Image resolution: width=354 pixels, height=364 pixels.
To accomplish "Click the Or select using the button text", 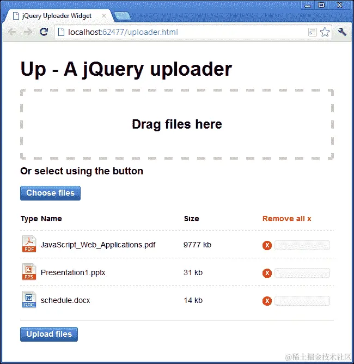I will pyautogui.click(x=82, y=171).
